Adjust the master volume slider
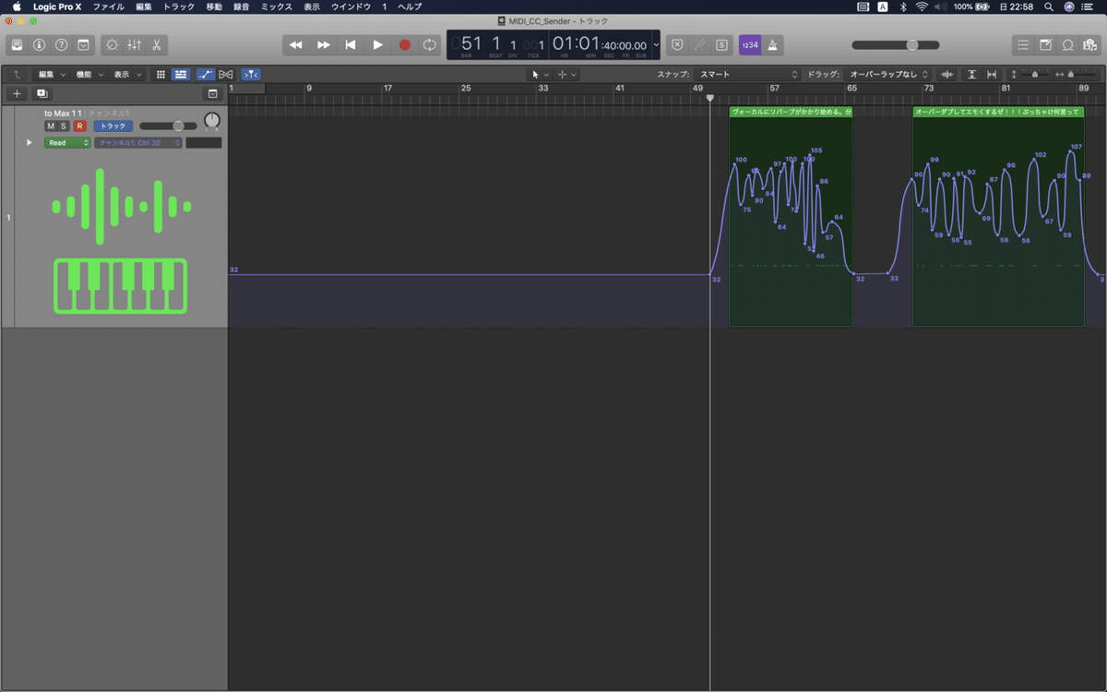This screenshot has width=1107, height=692. pyautogui.click(x=896, y=44)
